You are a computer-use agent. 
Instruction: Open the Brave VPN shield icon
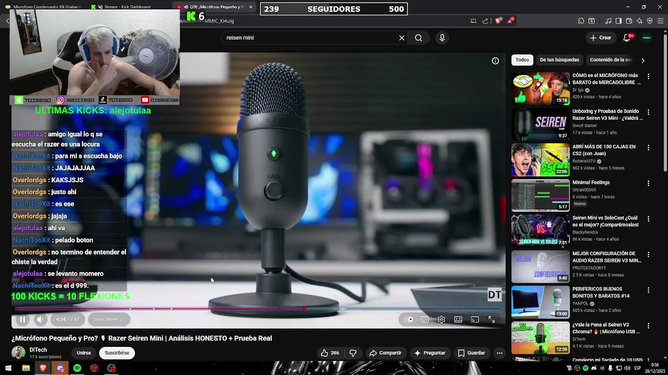650,21
